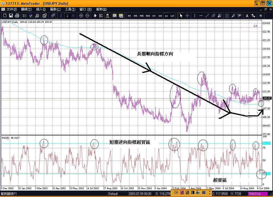
Task: Toggle chart shift button
Action: coord(101,16)
